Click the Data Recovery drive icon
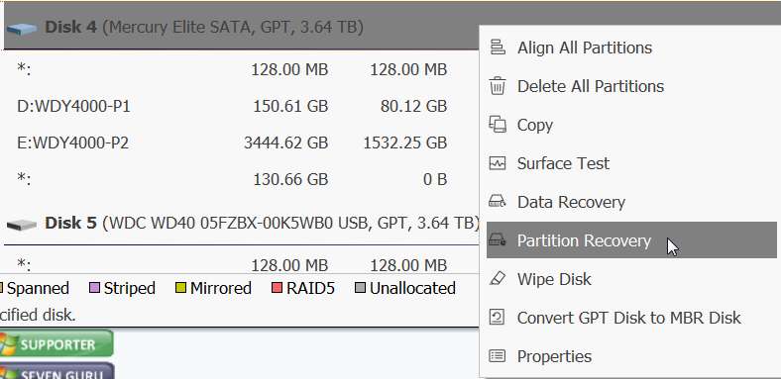The width and height of the screenshot is (781, 379). click(x=498, y=202)
